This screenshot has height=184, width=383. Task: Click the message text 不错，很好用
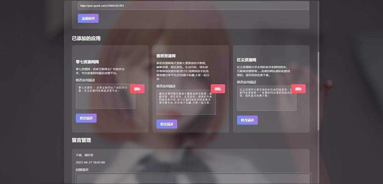coord(84,155)
